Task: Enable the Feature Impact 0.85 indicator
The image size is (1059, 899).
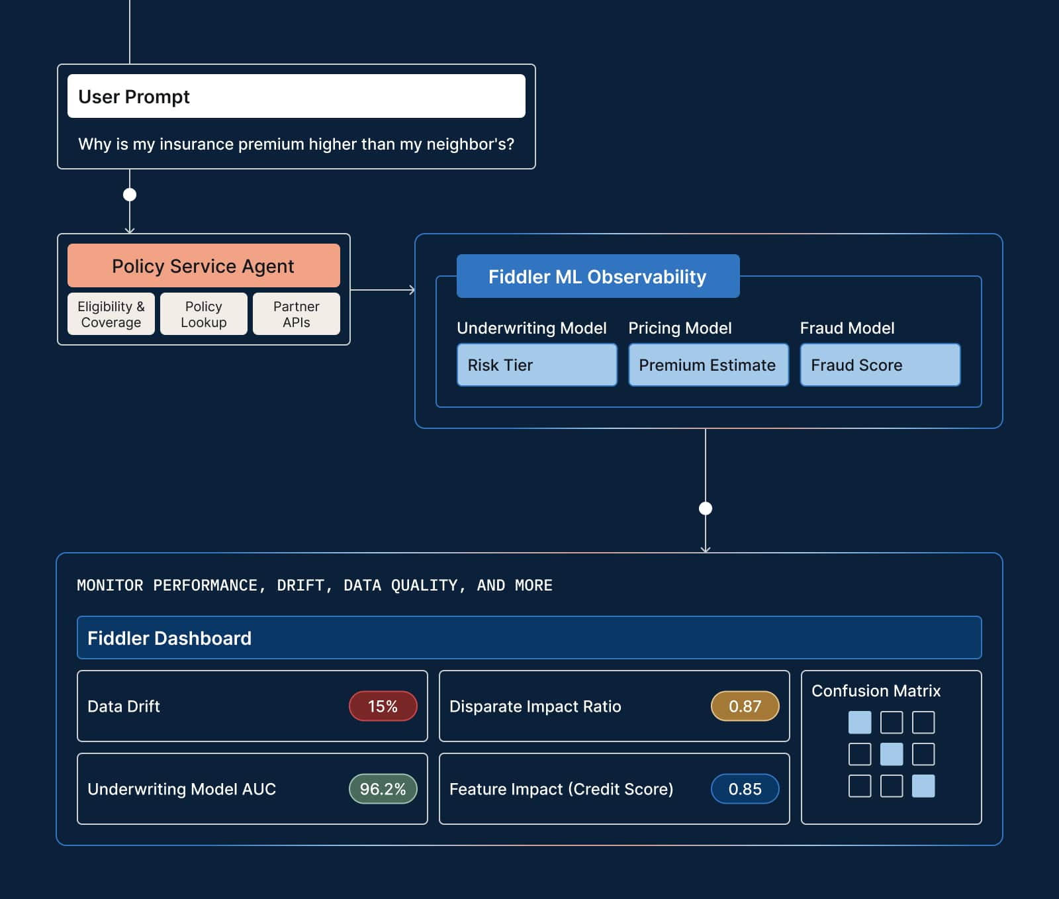Action: click(744, 789)
